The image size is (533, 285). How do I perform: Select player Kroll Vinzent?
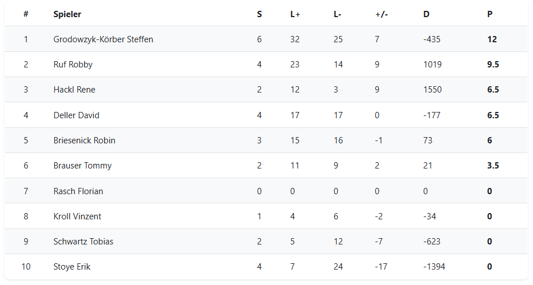(77, 216)
